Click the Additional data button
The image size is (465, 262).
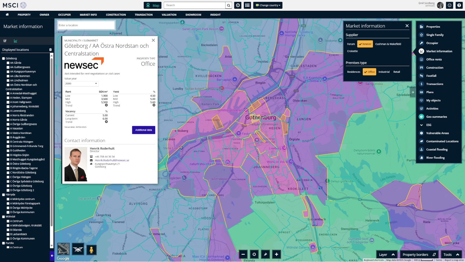(144, 130)
